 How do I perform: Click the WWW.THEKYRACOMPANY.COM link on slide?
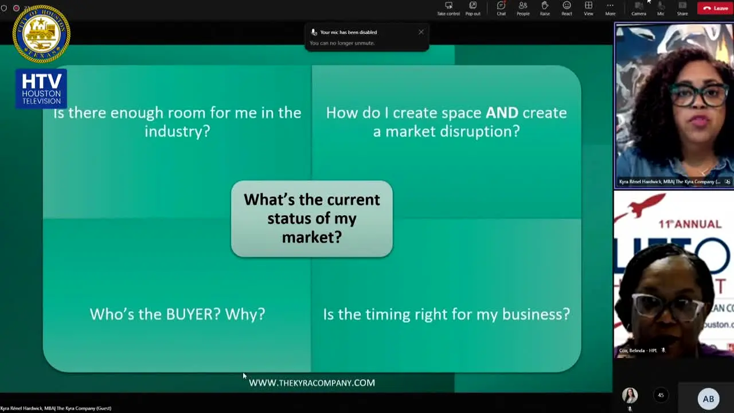312,383
